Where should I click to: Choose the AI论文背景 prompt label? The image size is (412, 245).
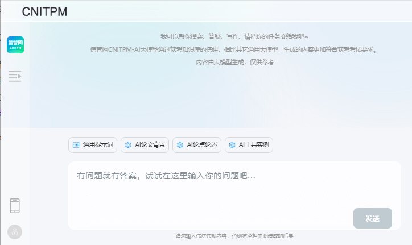point(150,145)
